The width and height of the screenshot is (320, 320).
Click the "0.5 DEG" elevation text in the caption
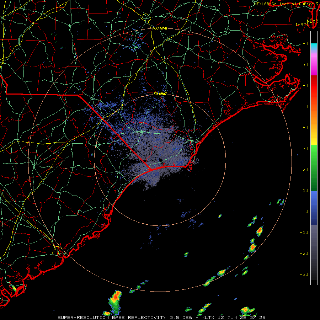(x=181, y=318)
